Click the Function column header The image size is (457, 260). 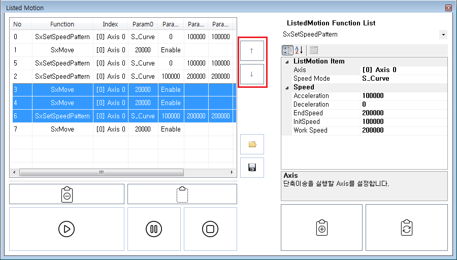62,24
